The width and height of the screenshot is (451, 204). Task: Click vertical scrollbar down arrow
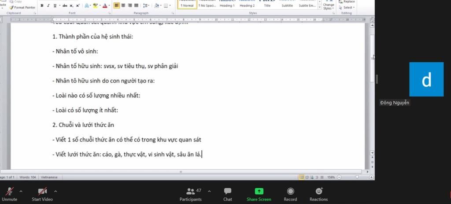click(372, 153)
